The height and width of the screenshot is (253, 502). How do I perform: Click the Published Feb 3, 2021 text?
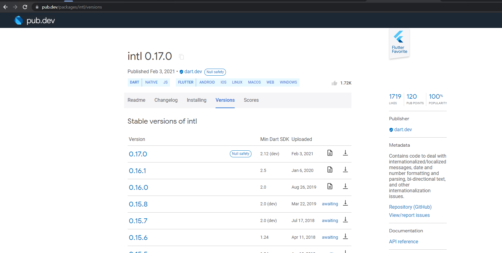point(151,72)
